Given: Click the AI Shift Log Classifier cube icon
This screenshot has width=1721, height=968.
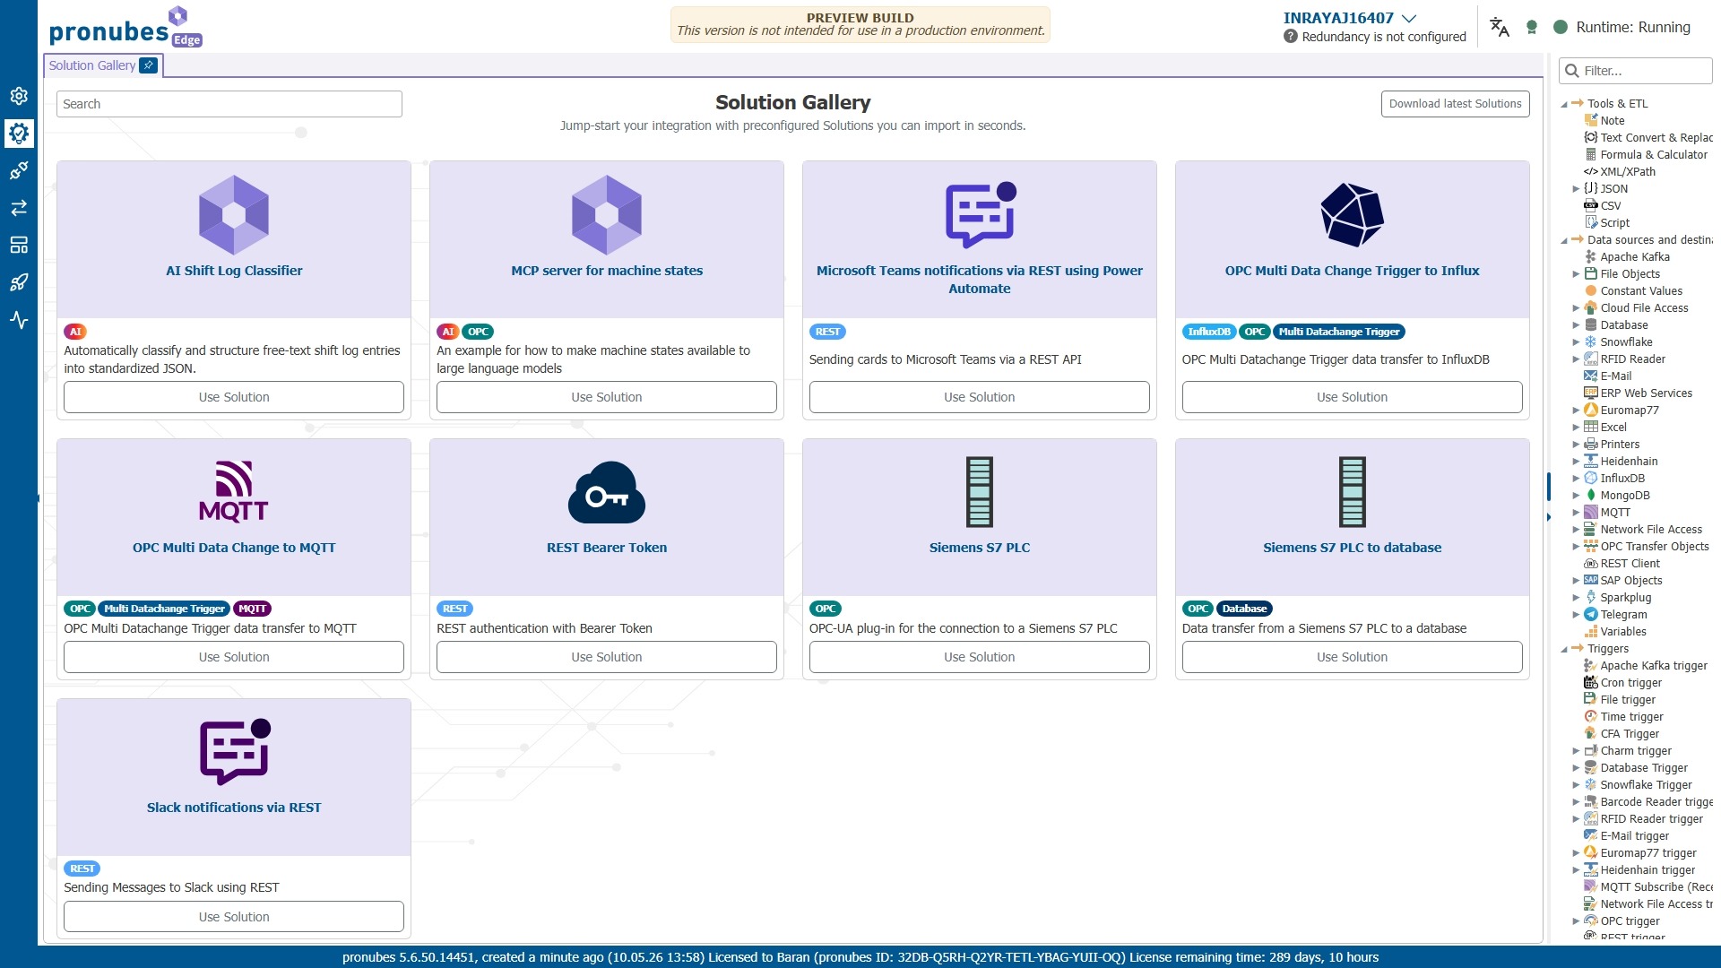Looking at the screenshot, I should point(234,215).
